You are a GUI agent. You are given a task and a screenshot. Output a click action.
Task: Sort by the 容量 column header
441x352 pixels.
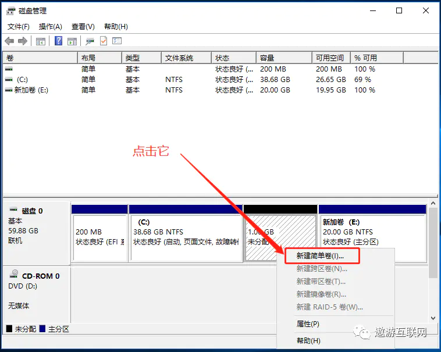pyautogui.click(x=284, y=58)
